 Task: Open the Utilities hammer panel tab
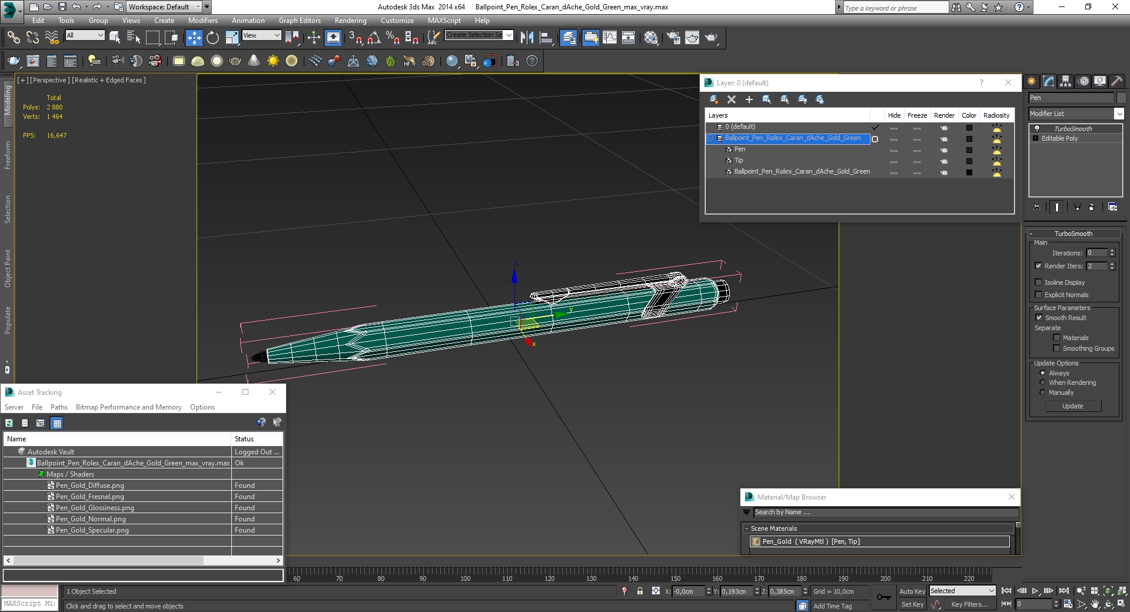click(1116, 81)
